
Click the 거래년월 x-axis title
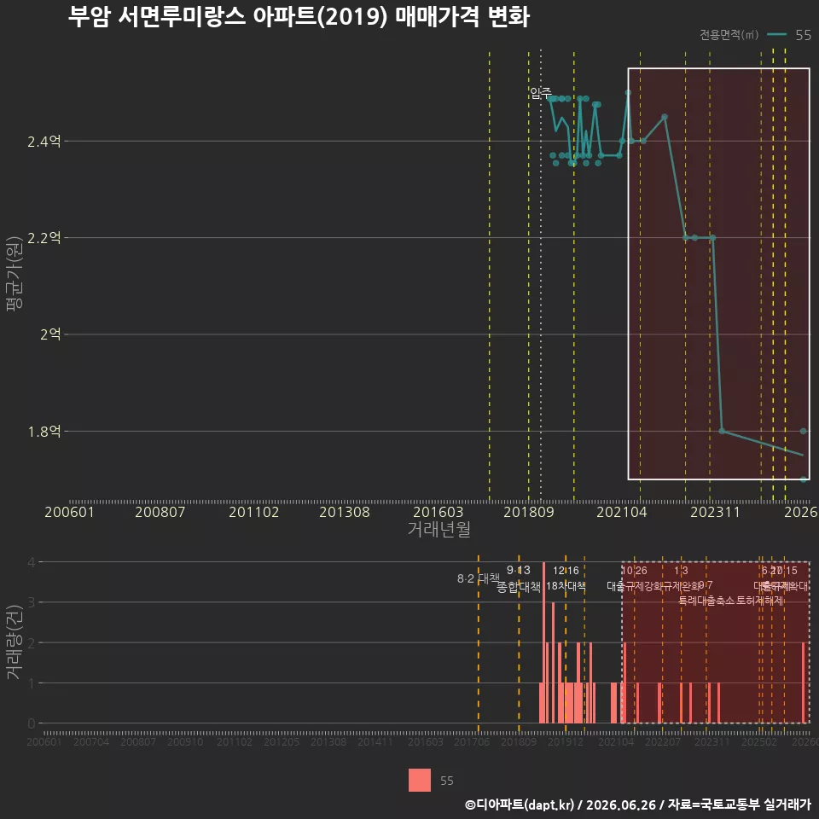point(439,529)
